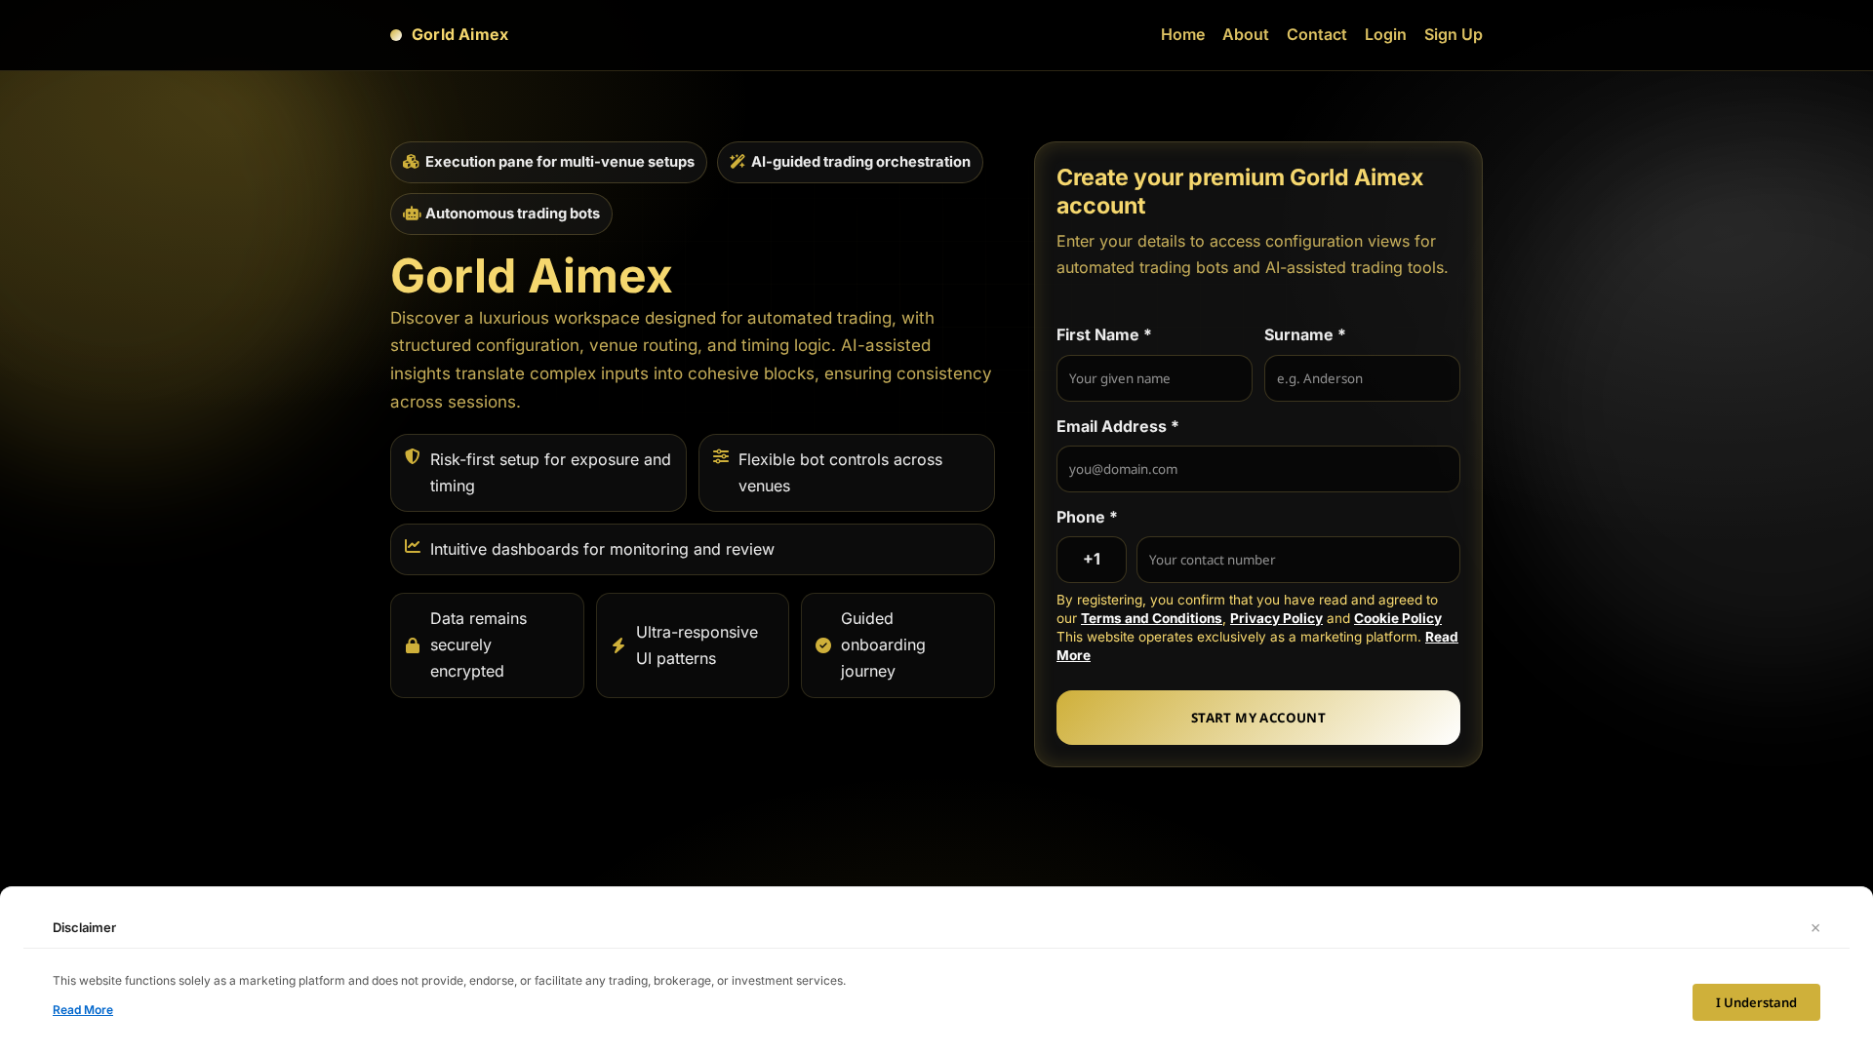Expand the execution pane multi-venue chip
This screenshot has width=1873, height=1053.
coord(548,162)
